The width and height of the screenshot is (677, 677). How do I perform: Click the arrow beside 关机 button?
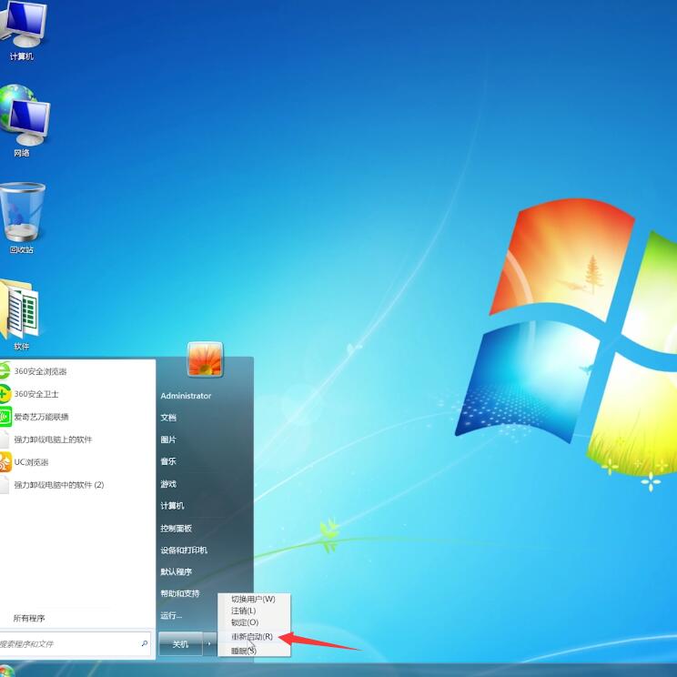[209, 644]
